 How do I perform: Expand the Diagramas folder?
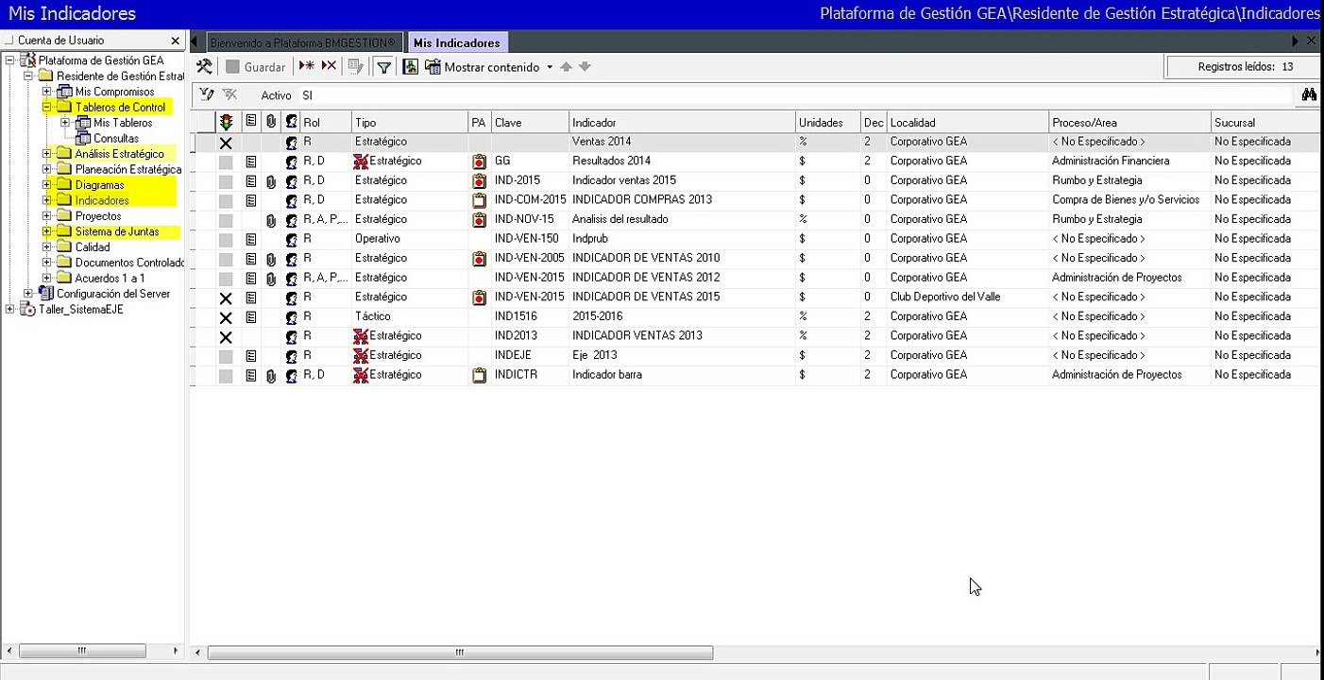[x=47, y=185]
